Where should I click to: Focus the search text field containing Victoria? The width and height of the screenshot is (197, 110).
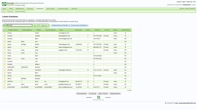point(19,25)
